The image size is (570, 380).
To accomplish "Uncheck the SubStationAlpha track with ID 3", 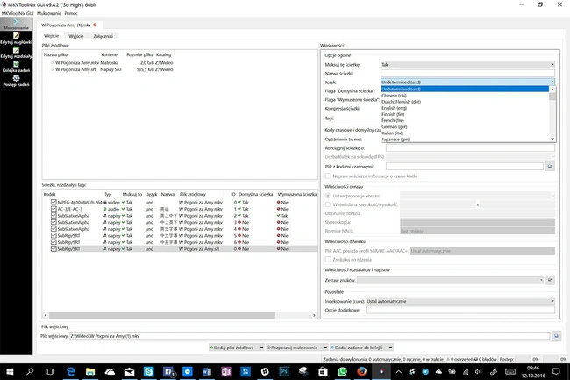I will click(x=53, y=222).
